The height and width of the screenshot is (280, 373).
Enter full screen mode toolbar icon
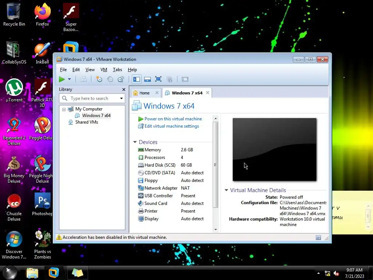tap(158, 79)
